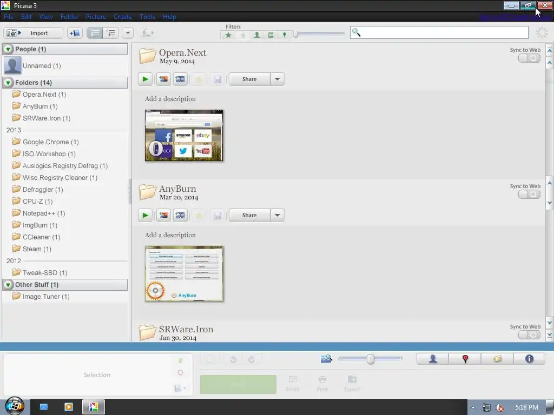The height and width of the screenshot is (415, 554).
Task: Open the Tools menu
Action: click(x=147, y=17)
